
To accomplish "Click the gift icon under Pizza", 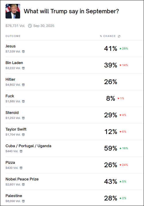I will point(21,168).
